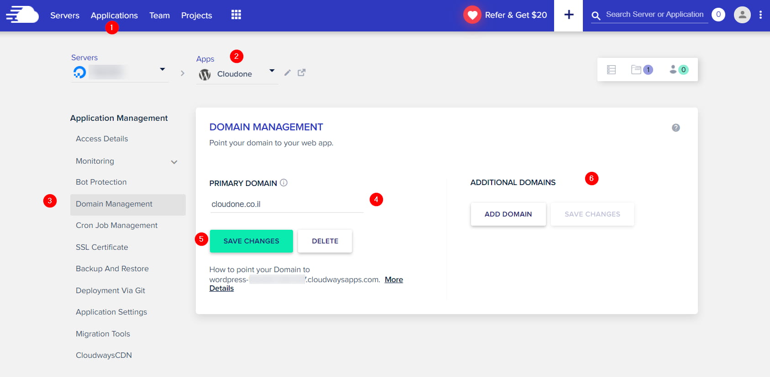Open SSL Certificate settings

pos(102,247)
